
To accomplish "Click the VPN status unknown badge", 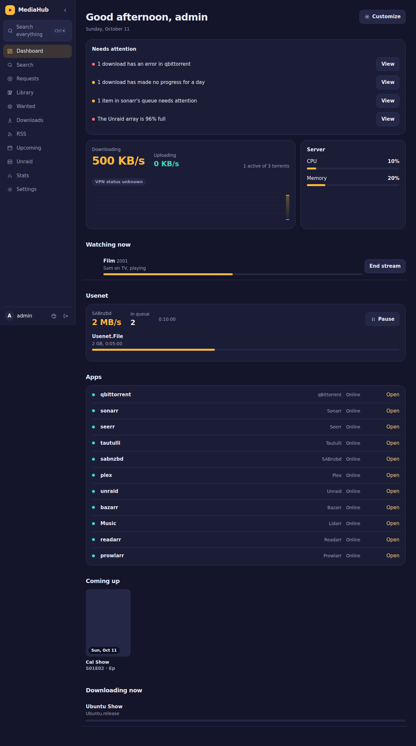I will coord(119,182).
